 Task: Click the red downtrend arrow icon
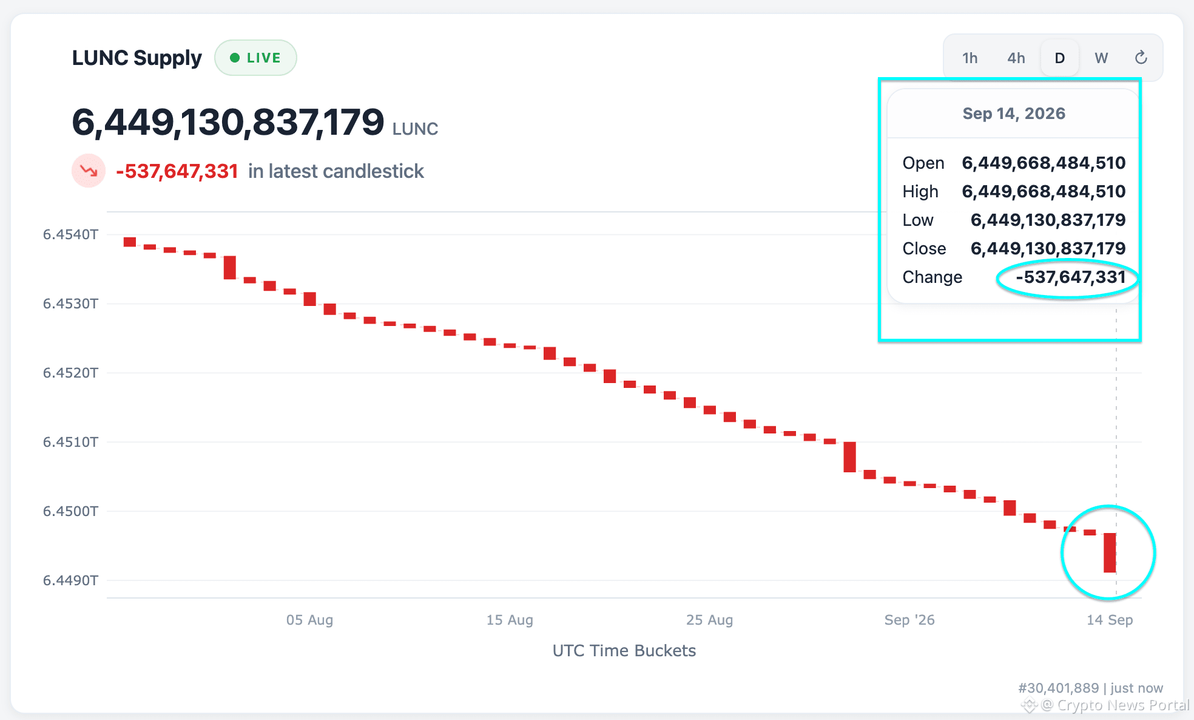point(89,171)
